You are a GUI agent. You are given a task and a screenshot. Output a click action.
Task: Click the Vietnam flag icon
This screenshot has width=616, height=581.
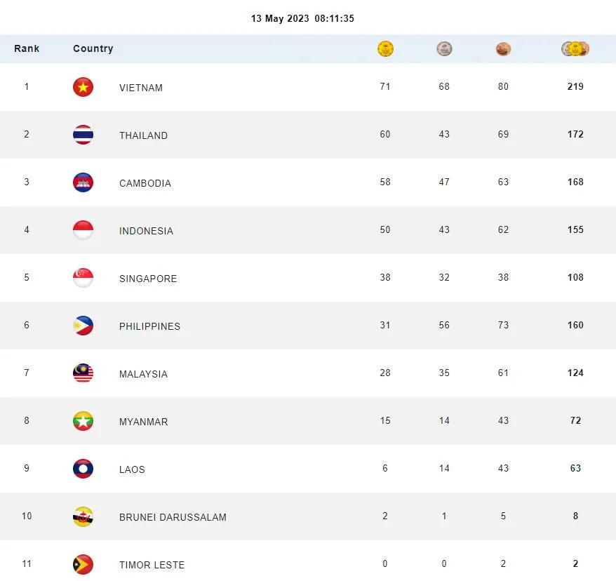tap(83, 87)
